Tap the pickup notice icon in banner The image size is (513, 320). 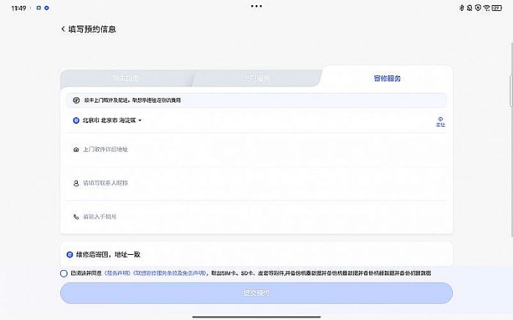pos(75,100)
